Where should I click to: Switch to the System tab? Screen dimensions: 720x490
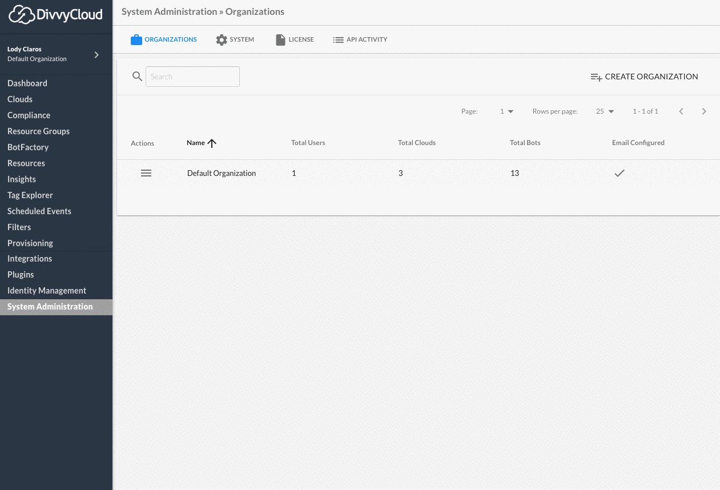pos(235,40)
